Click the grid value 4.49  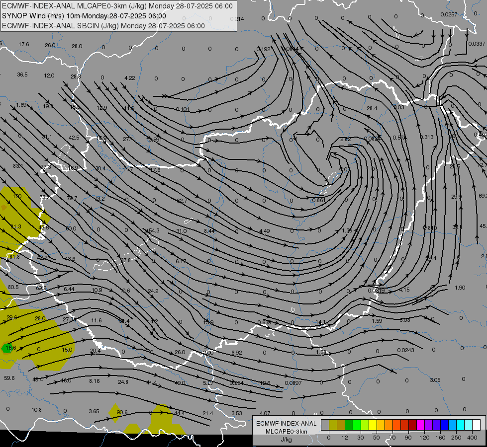265,231
